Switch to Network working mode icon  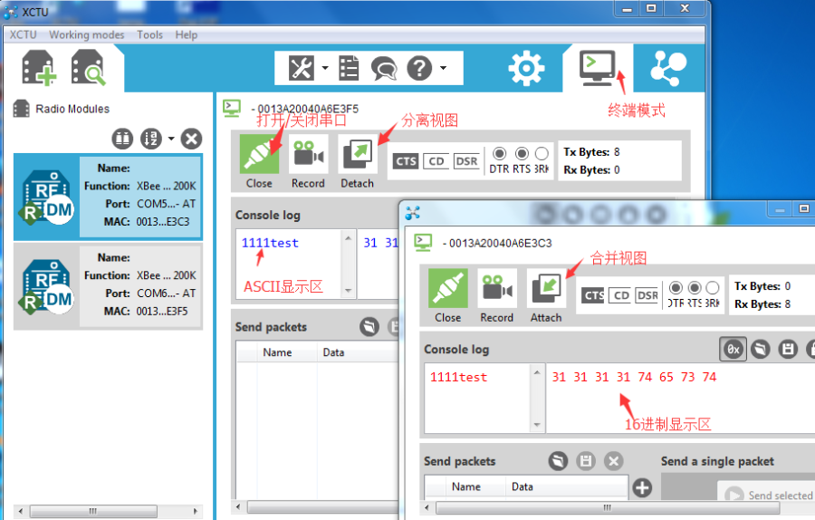(x=668, y=68)
